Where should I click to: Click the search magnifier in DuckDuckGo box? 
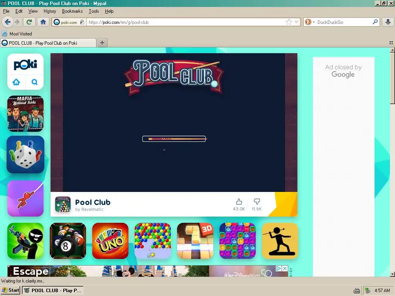pyautogui.click(x=375, y=22)
